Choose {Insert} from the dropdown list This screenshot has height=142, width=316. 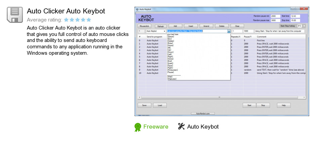pyautogui.click(x=170, y=63)
